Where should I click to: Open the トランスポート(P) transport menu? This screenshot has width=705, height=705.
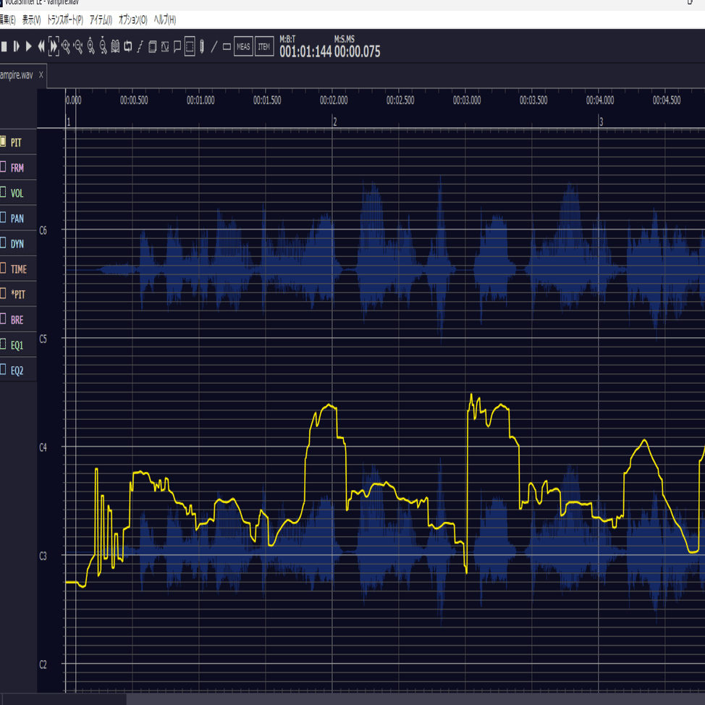click(65, 20)
